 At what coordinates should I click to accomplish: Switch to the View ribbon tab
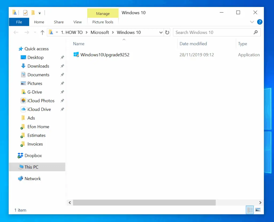coord(77,22)
